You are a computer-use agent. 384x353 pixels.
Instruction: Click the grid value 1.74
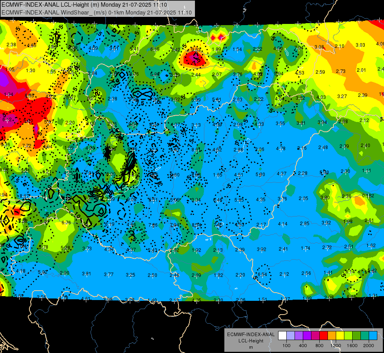click(306, 248)
